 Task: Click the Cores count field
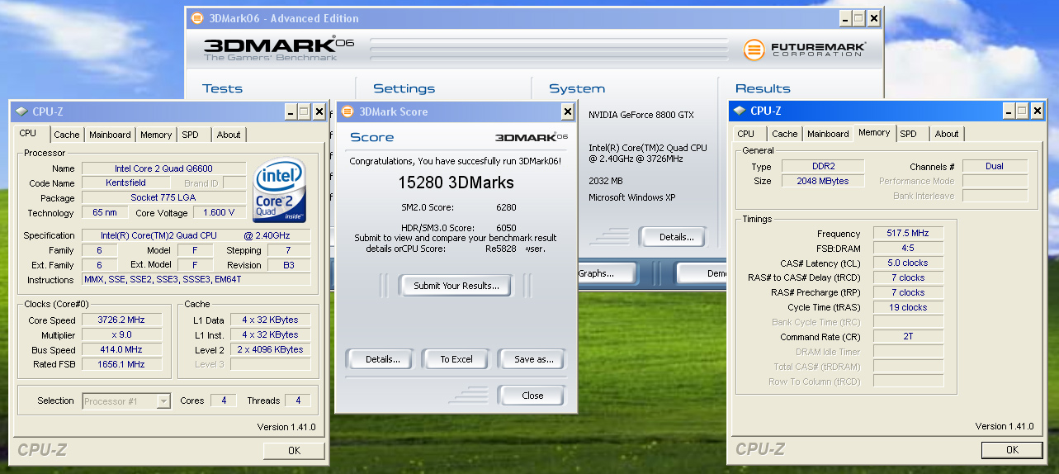pyautogui.click(x=223, y=401)
